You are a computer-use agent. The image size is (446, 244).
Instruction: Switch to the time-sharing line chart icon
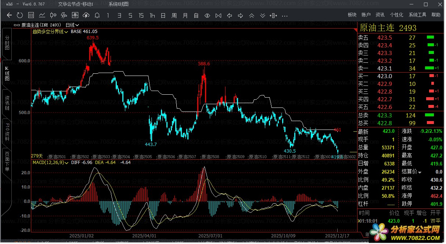tap(42, 15)
